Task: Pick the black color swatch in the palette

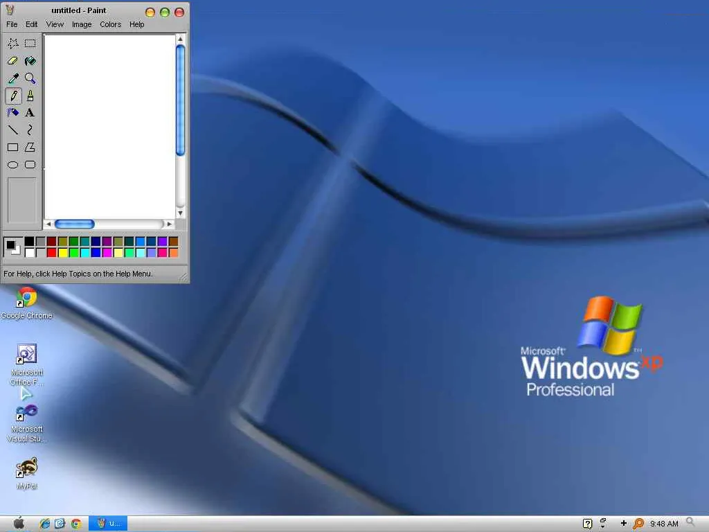Action: 29,242
